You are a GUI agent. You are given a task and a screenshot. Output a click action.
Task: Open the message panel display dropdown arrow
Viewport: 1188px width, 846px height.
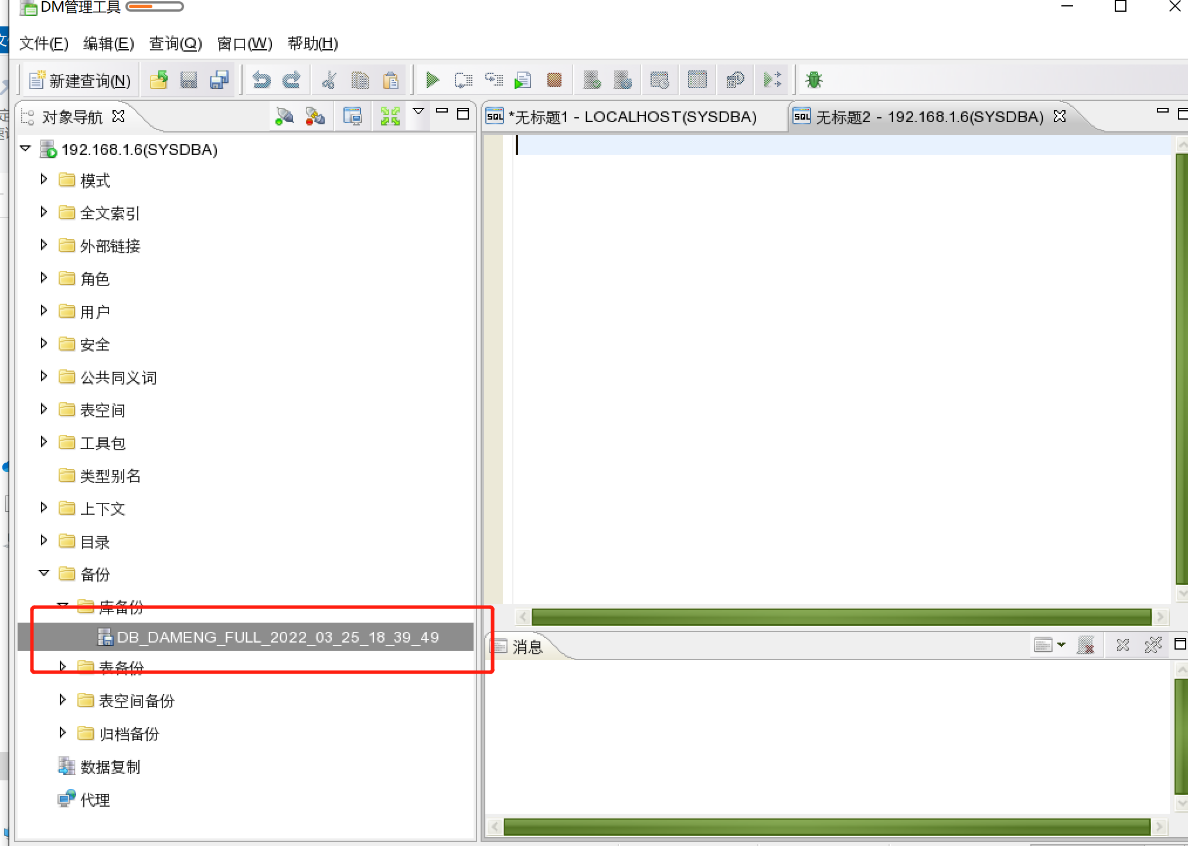(x=1061, y=645)
